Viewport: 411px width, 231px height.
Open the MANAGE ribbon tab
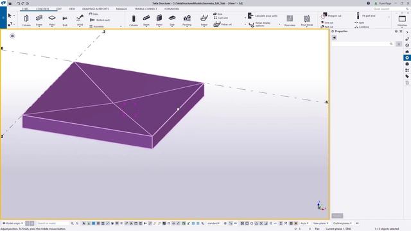(121, 9)
